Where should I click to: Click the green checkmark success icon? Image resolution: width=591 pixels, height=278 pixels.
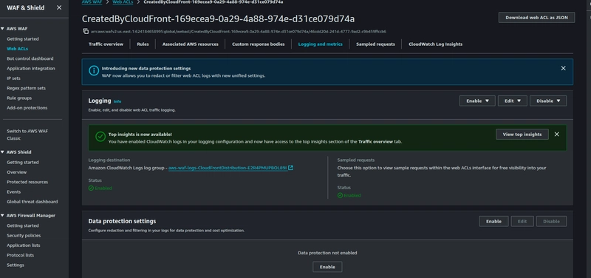(x=100, y=137)
